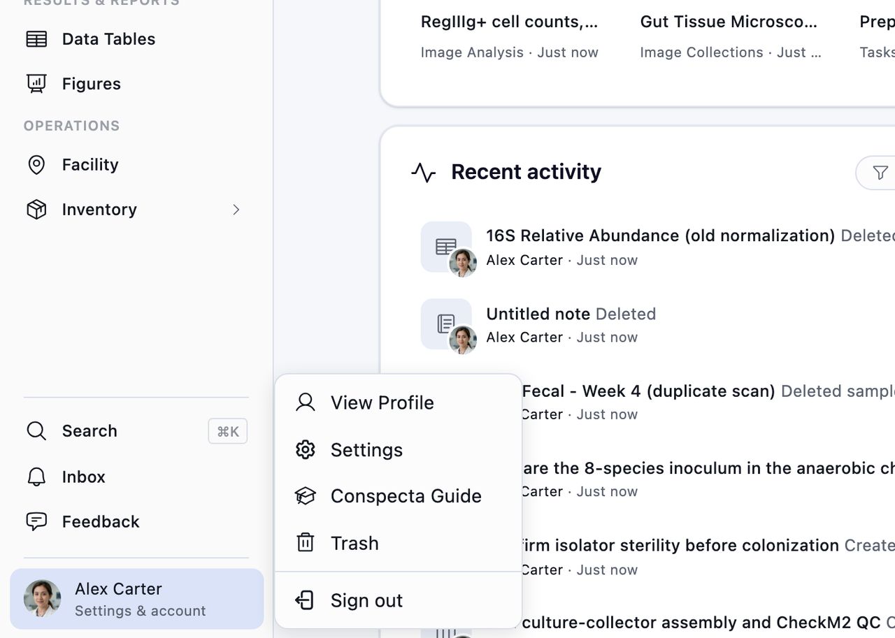Collapse the Alex Carter account menu

137,599
